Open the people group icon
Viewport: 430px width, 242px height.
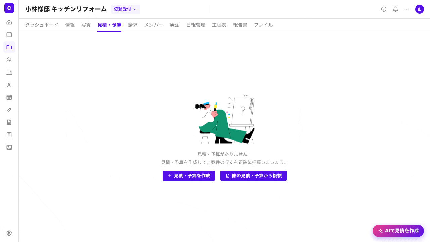(x=9, y=59)
